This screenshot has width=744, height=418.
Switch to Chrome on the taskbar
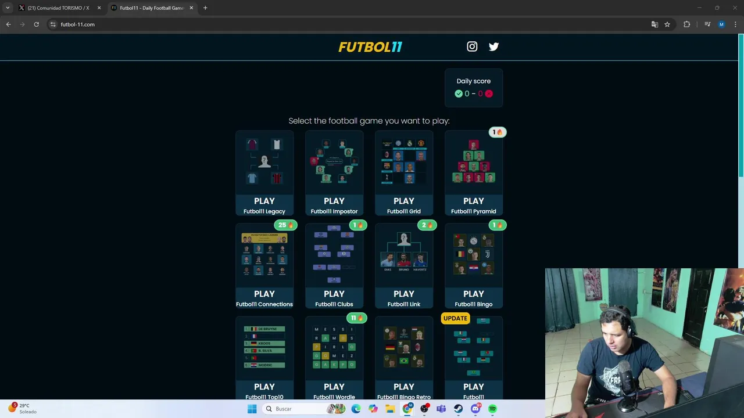(x=407, y=409)
